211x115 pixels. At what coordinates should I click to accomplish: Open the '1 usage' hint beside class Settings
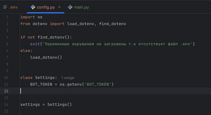click(x=68, y=78)
